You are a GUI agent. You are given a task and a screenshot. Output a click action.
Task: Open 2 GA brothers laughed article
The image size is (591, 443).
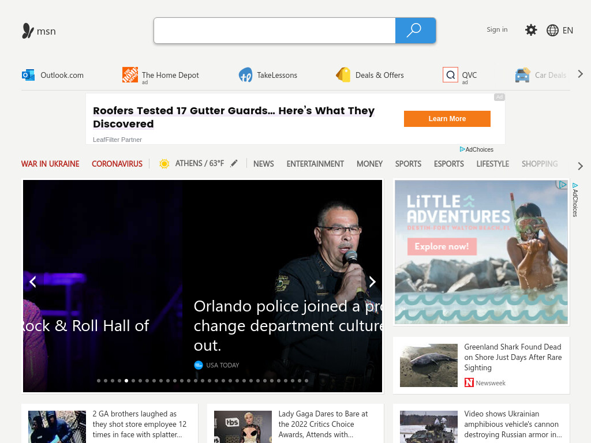pos(140,424)
